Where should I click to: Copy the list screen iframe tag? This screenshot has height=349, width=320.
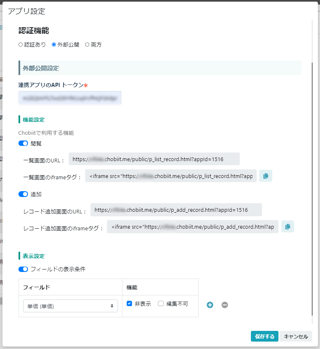pos(265,176)
